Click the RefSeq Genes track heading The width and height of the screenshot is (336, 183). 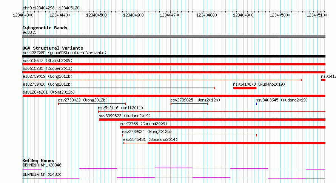pyautogui.click(x=38, y=160)
